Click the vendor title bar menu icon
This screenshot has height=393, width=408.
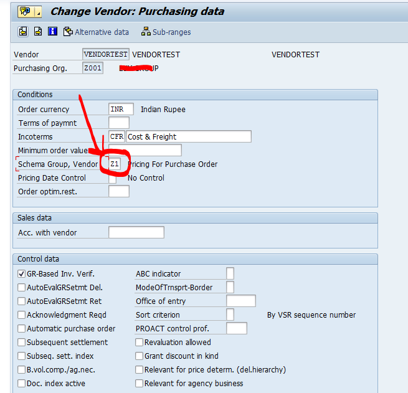pos(26,11)
